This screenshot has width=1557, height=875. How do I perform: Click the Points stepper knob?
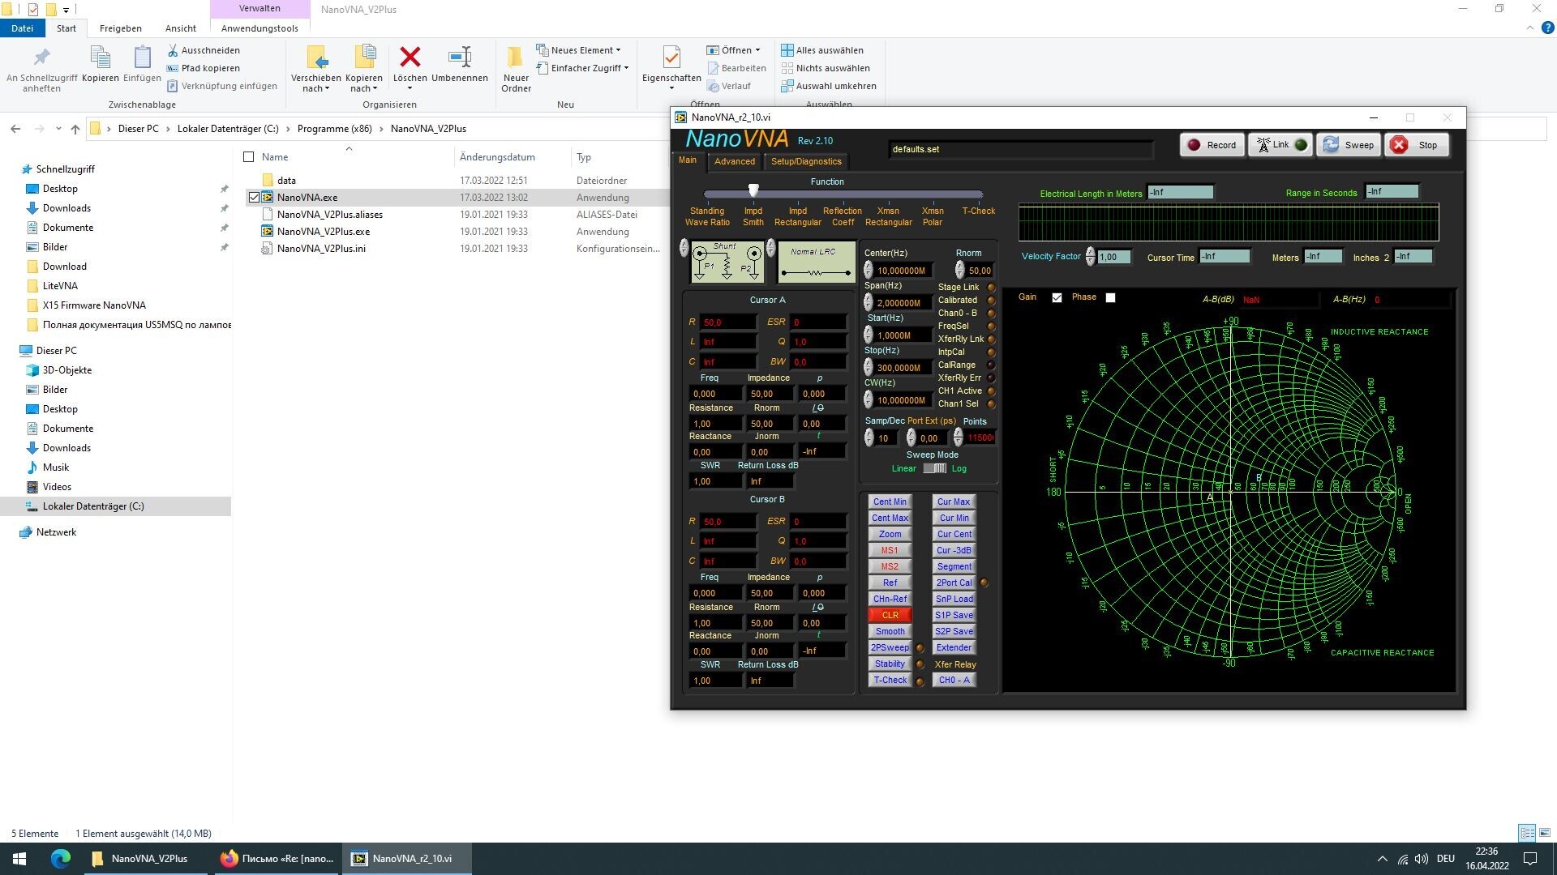(959, 437)
